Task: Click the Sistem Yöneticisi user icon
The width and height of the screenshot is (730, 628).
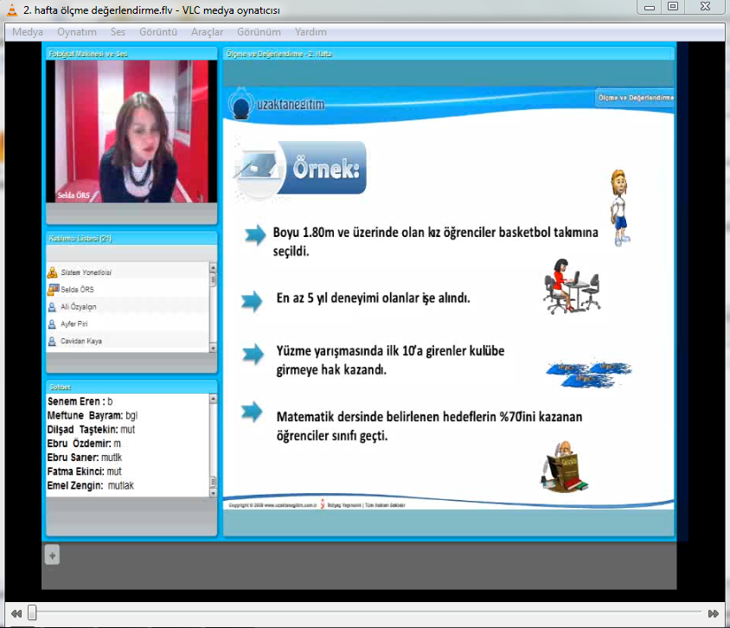Action: click(52, 272)
